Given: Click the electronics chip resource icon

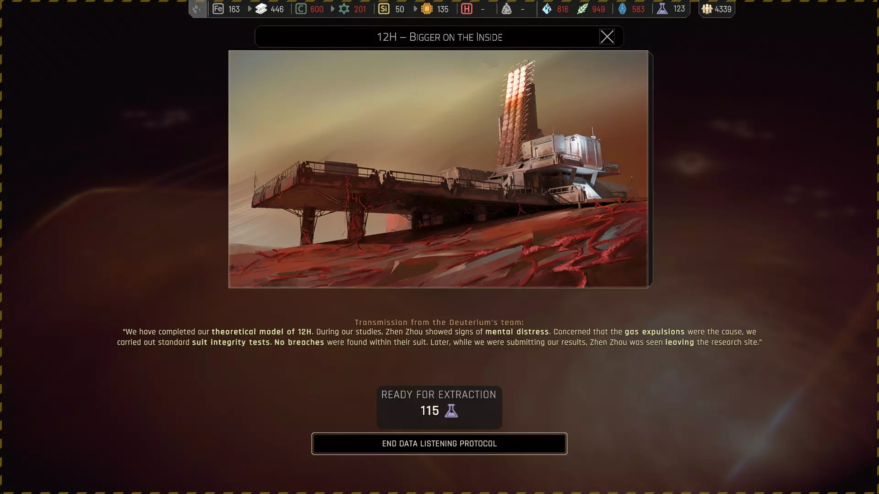Looking at the screenshot, I should pos(427,9).
